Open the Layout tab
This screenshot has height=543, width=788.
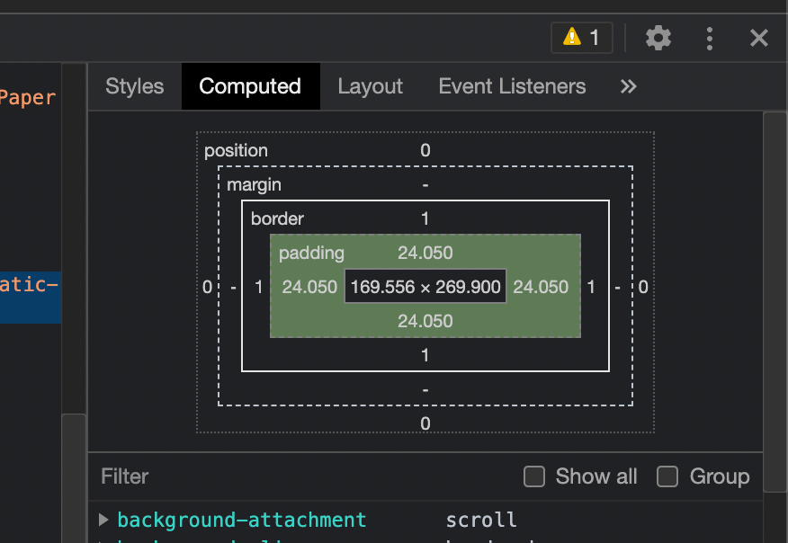coord(370,86)
